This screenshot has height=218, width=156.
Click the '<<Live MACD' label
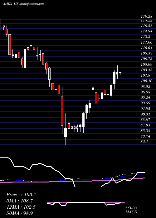coord(131,210)
